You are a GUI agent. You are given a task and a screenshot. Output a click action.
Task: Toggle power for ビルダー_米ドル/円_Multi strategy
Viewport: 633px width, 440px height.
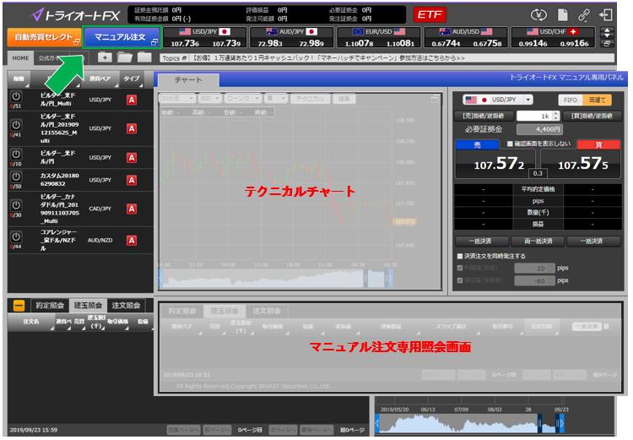(16, 96)
